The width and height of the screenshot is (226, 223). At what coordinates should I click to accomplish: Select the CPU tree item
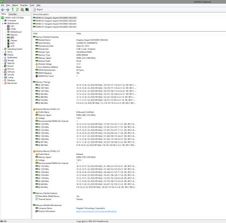pyautogui.click(x=12, y=26)
